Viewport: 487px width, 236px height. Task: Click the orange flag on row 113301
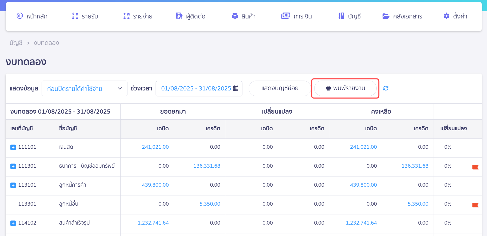coord(476,205)
